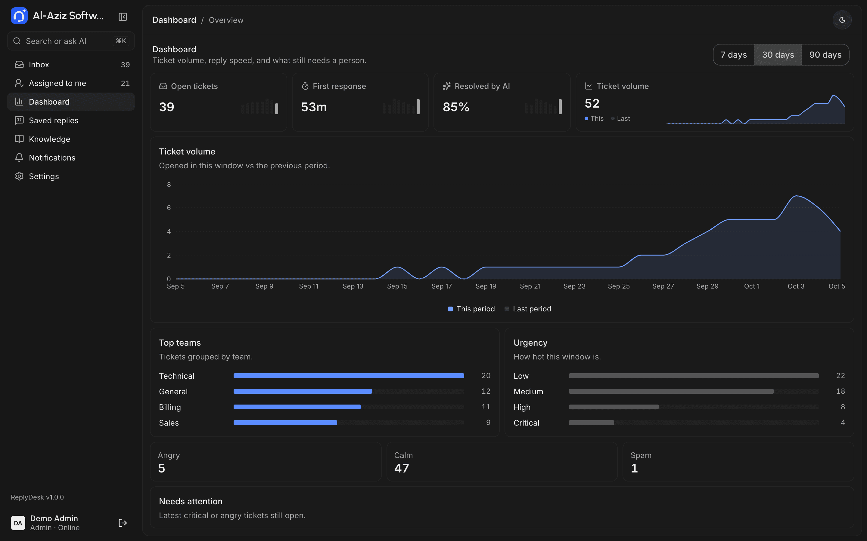Screen dimensions: 867x541
Task: Collapse the sidebar with the panel icon
Action: [123, 17]
